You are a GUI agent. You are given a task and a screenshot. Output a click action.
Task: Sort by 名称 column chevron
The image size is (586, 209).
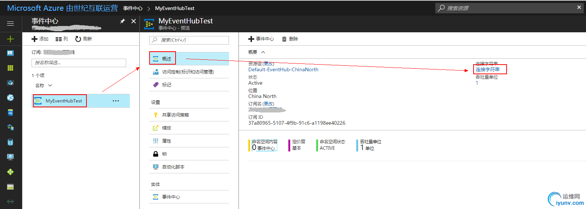point(50,85)
